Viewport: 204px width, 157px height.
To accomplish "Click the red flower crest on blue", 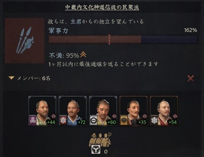I will (63, 121).
